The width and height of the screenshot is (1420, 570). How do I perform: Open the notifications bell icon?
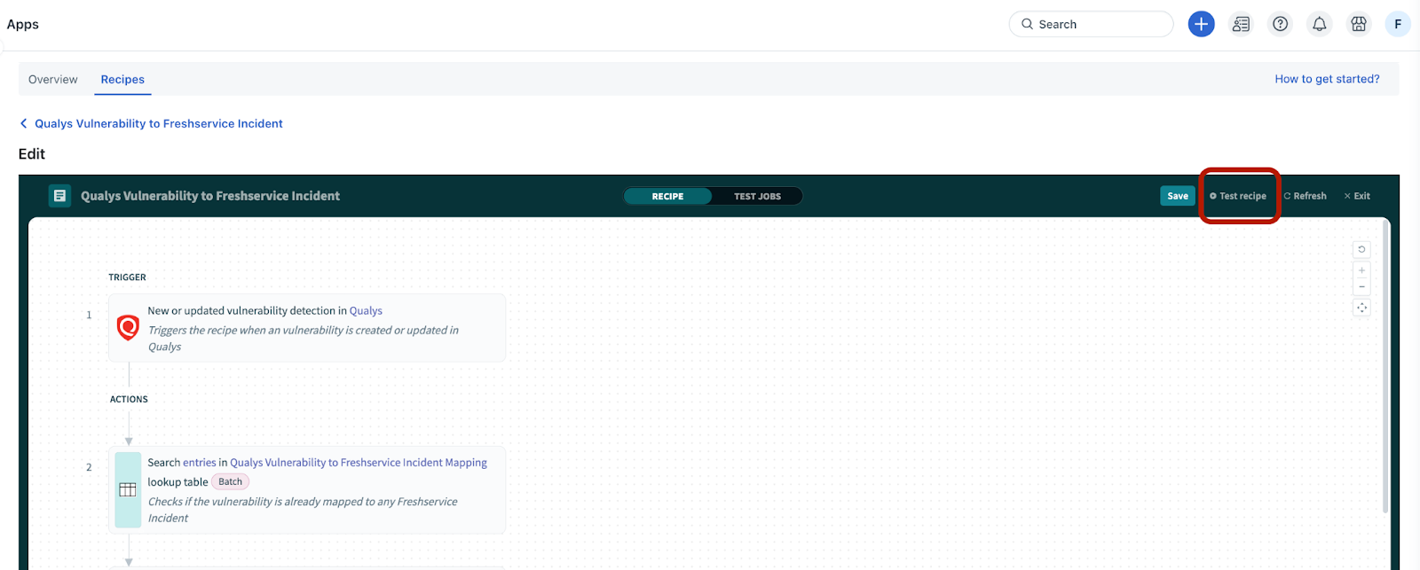[1320, 24]
